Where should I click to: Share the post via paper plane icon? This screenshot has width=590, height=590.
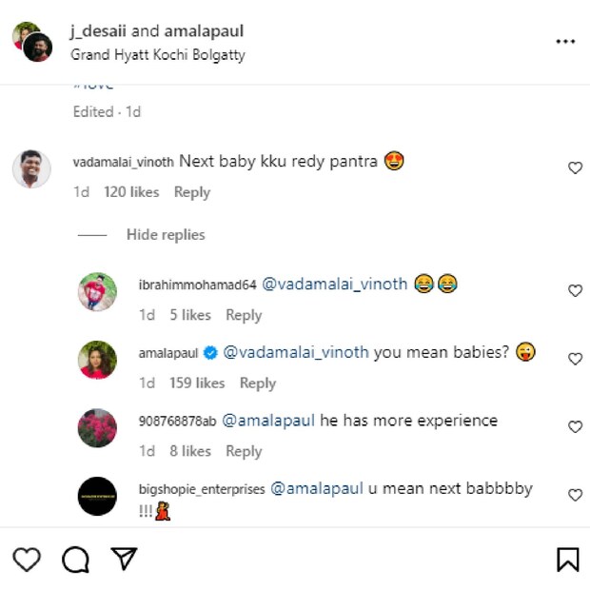[124, 560]
